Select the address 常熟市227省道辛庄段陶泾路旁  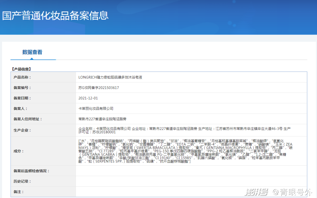[102, 119]
